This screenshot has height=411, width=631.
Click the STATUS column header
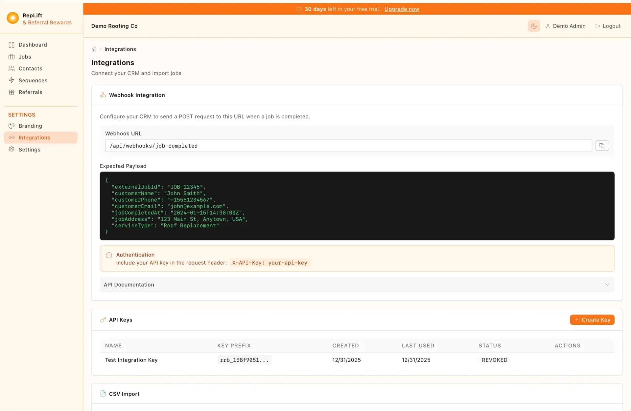[x=490, y=346]
